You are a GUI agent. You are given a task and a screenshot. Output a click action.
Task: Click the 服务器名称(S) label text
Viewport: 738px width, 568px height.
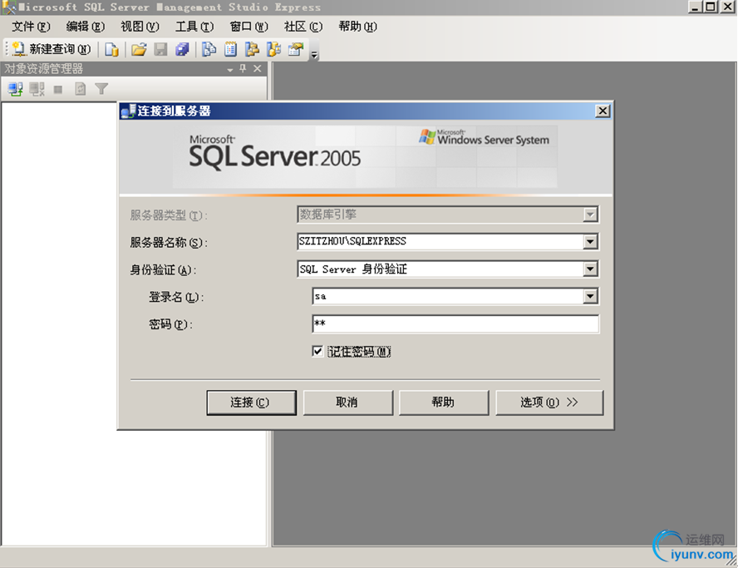[169, 243]
